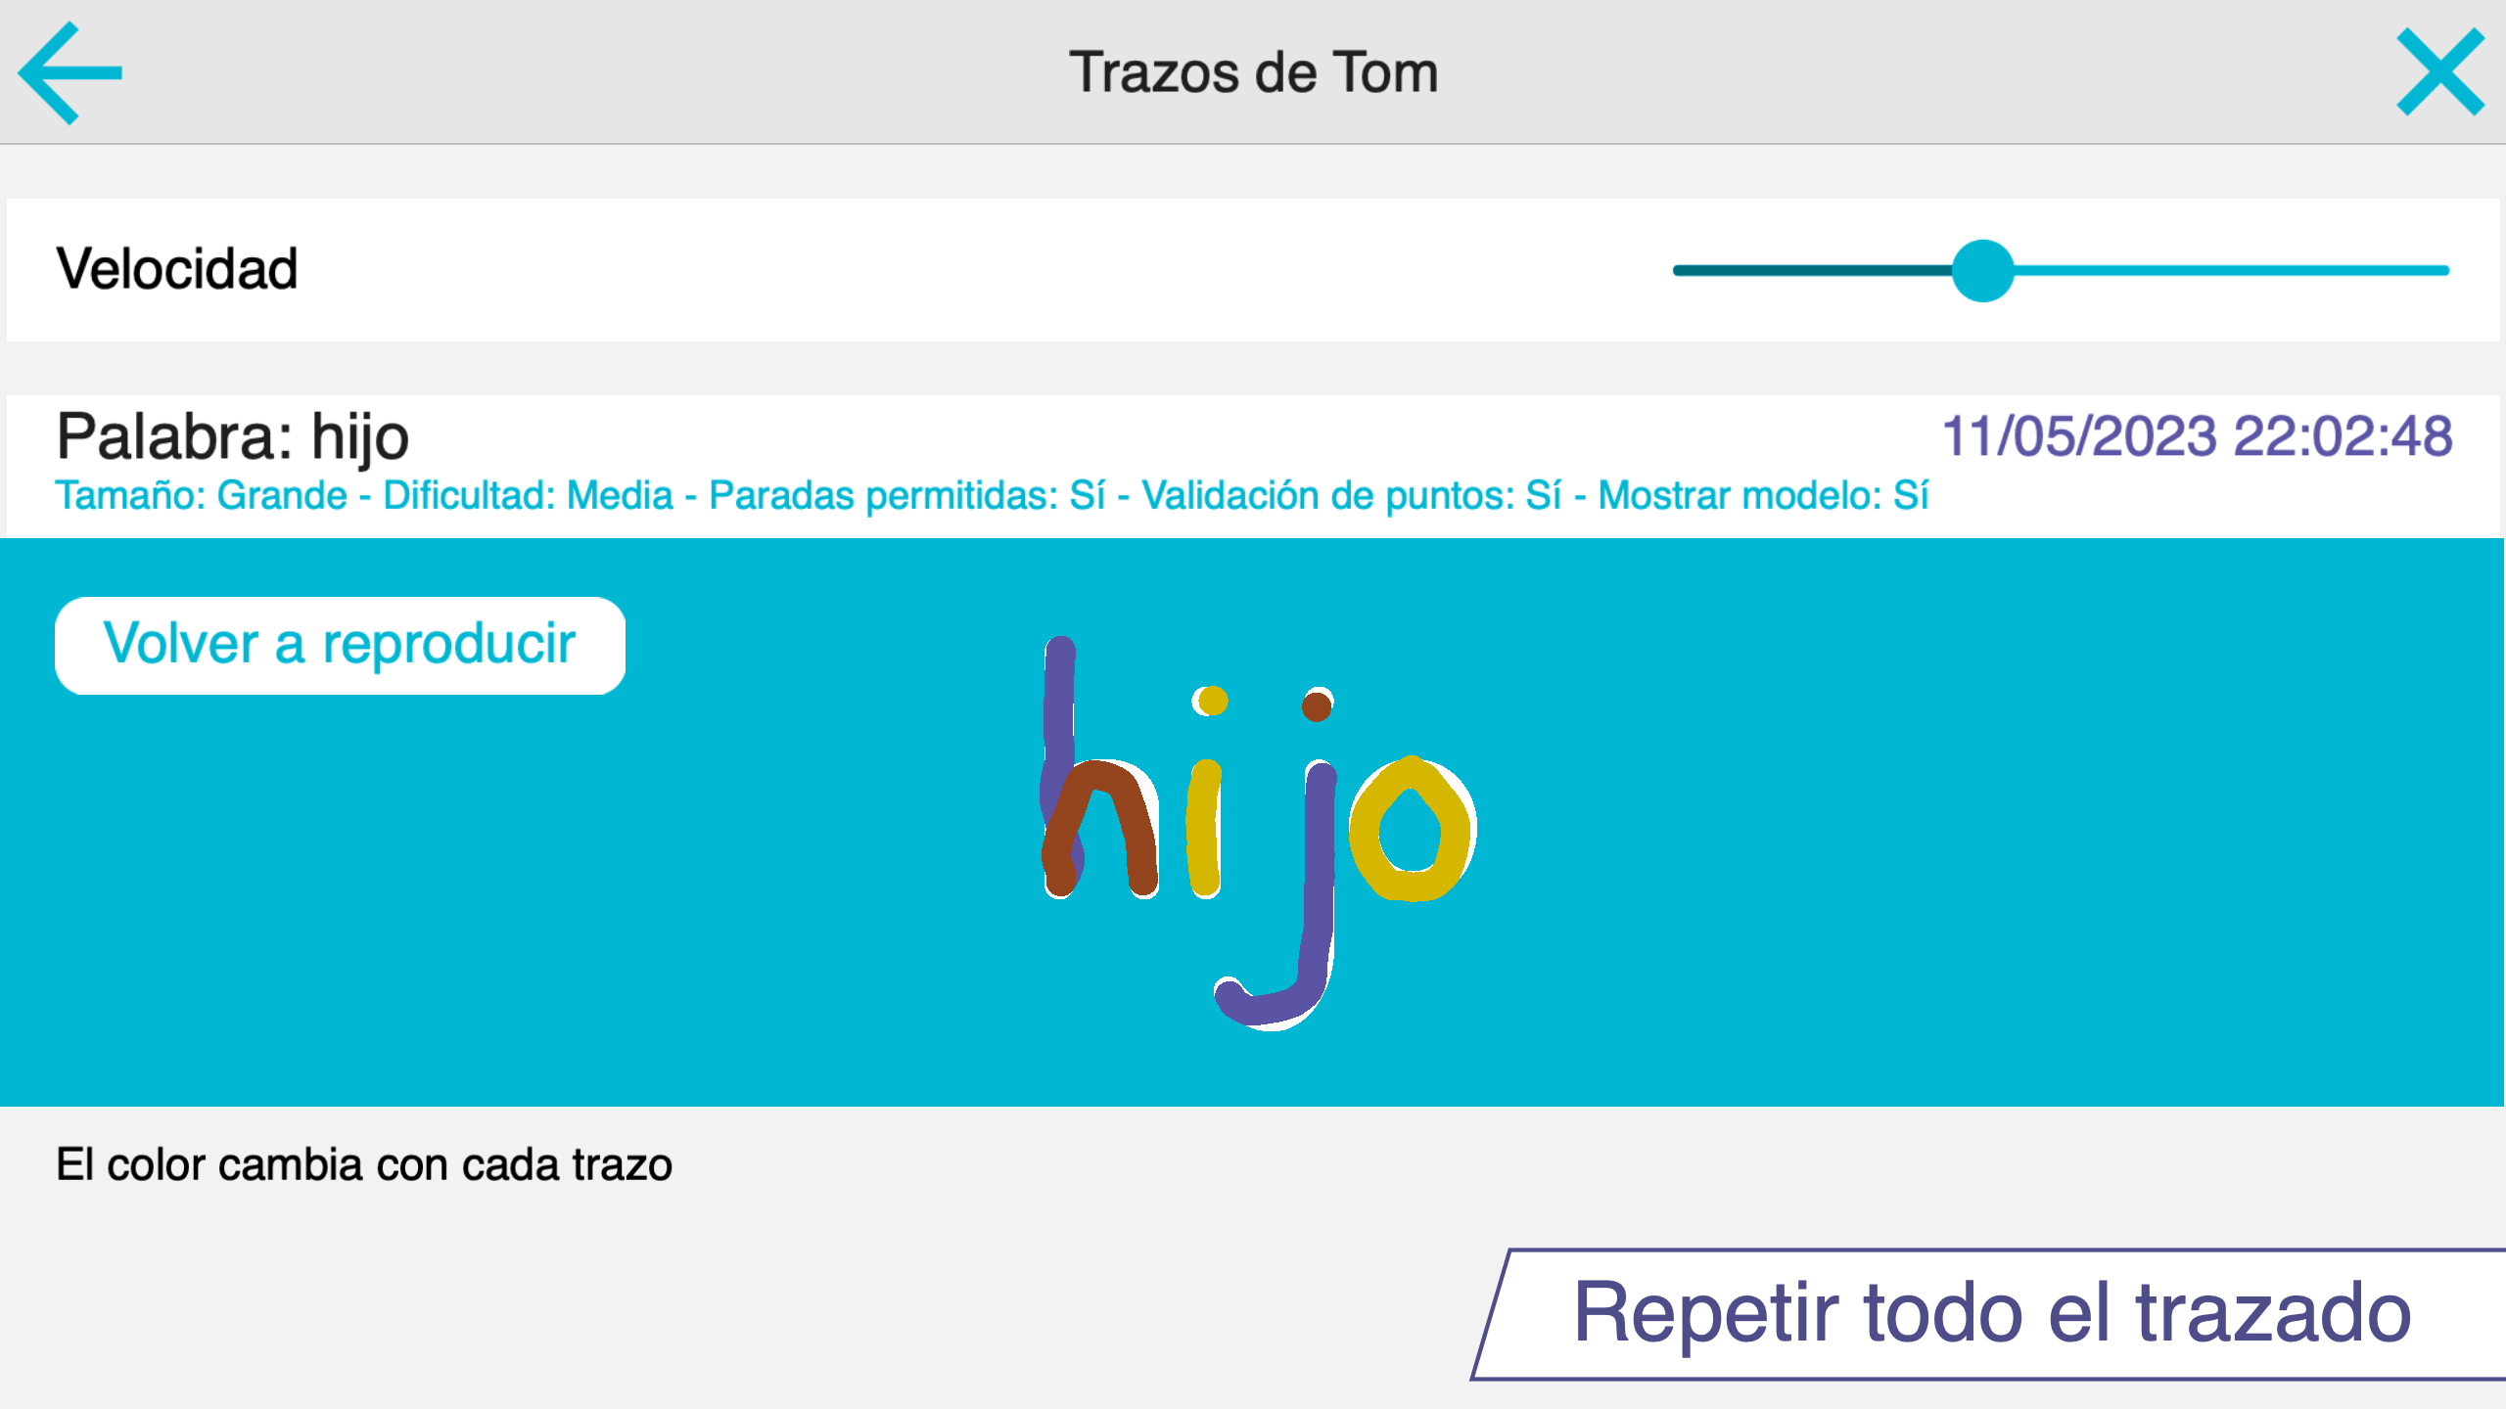Select the yellow letter o stroke

click(1411, 829)
